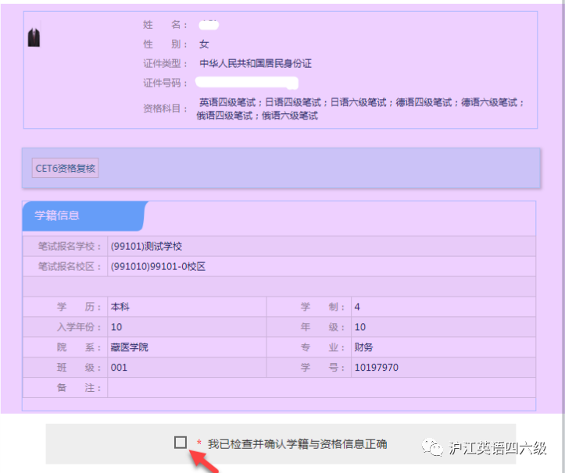Check the confirm enrollment info checkbox
Image resolution: width=565 pixels, height=473 pixels.
(181, 443)
